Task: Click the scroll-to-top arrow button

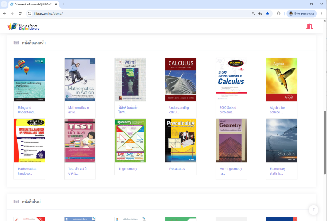Action: pyautogui.click(x=313, y=210)
